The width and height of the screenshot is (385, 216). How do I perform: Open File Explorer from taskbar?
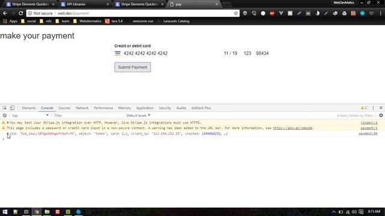47,212
